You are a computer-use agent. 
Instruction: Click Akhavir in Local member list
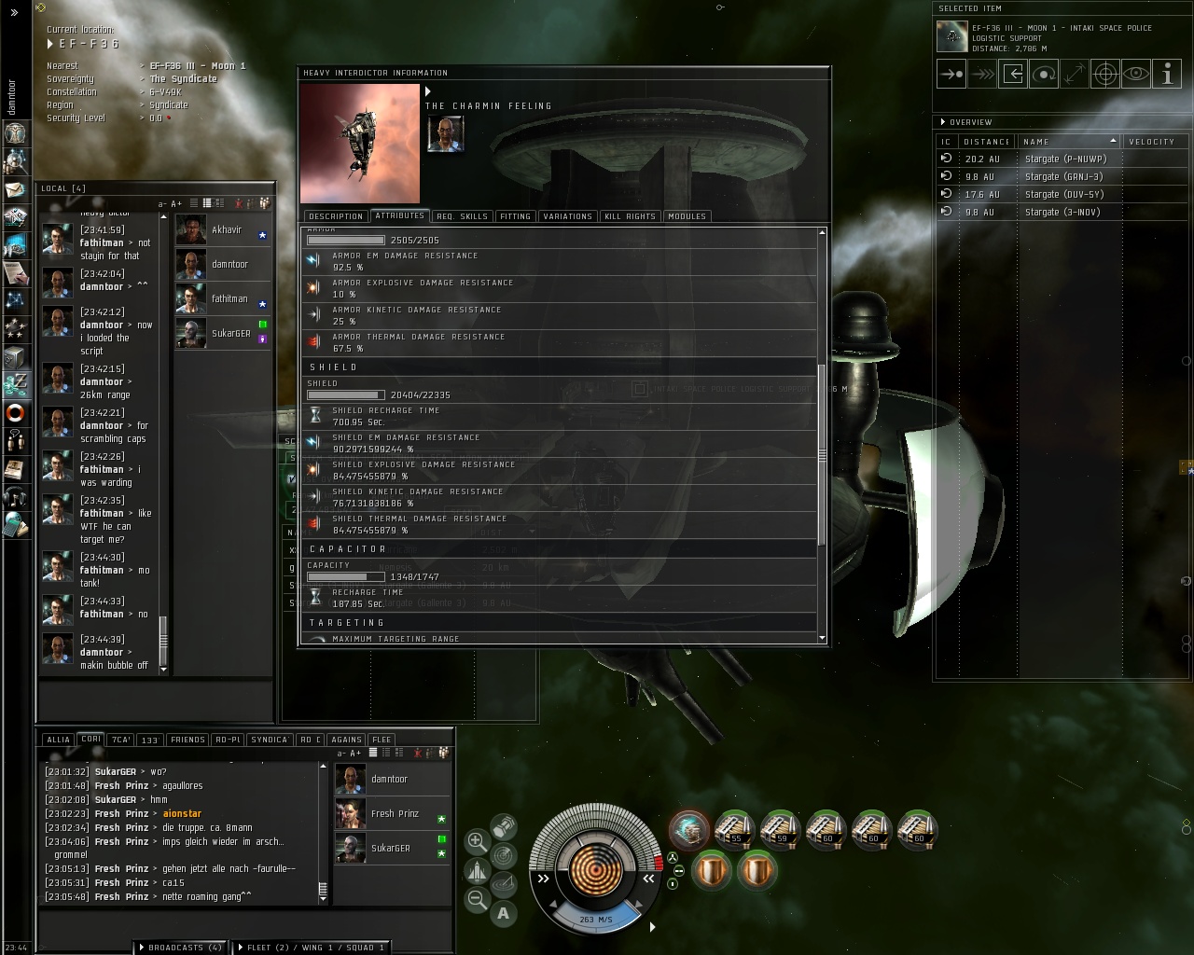[223, 229]
